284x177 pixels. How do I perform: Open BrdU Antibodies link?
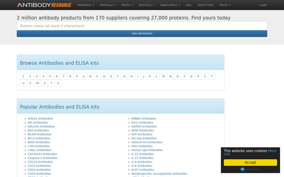39,142
